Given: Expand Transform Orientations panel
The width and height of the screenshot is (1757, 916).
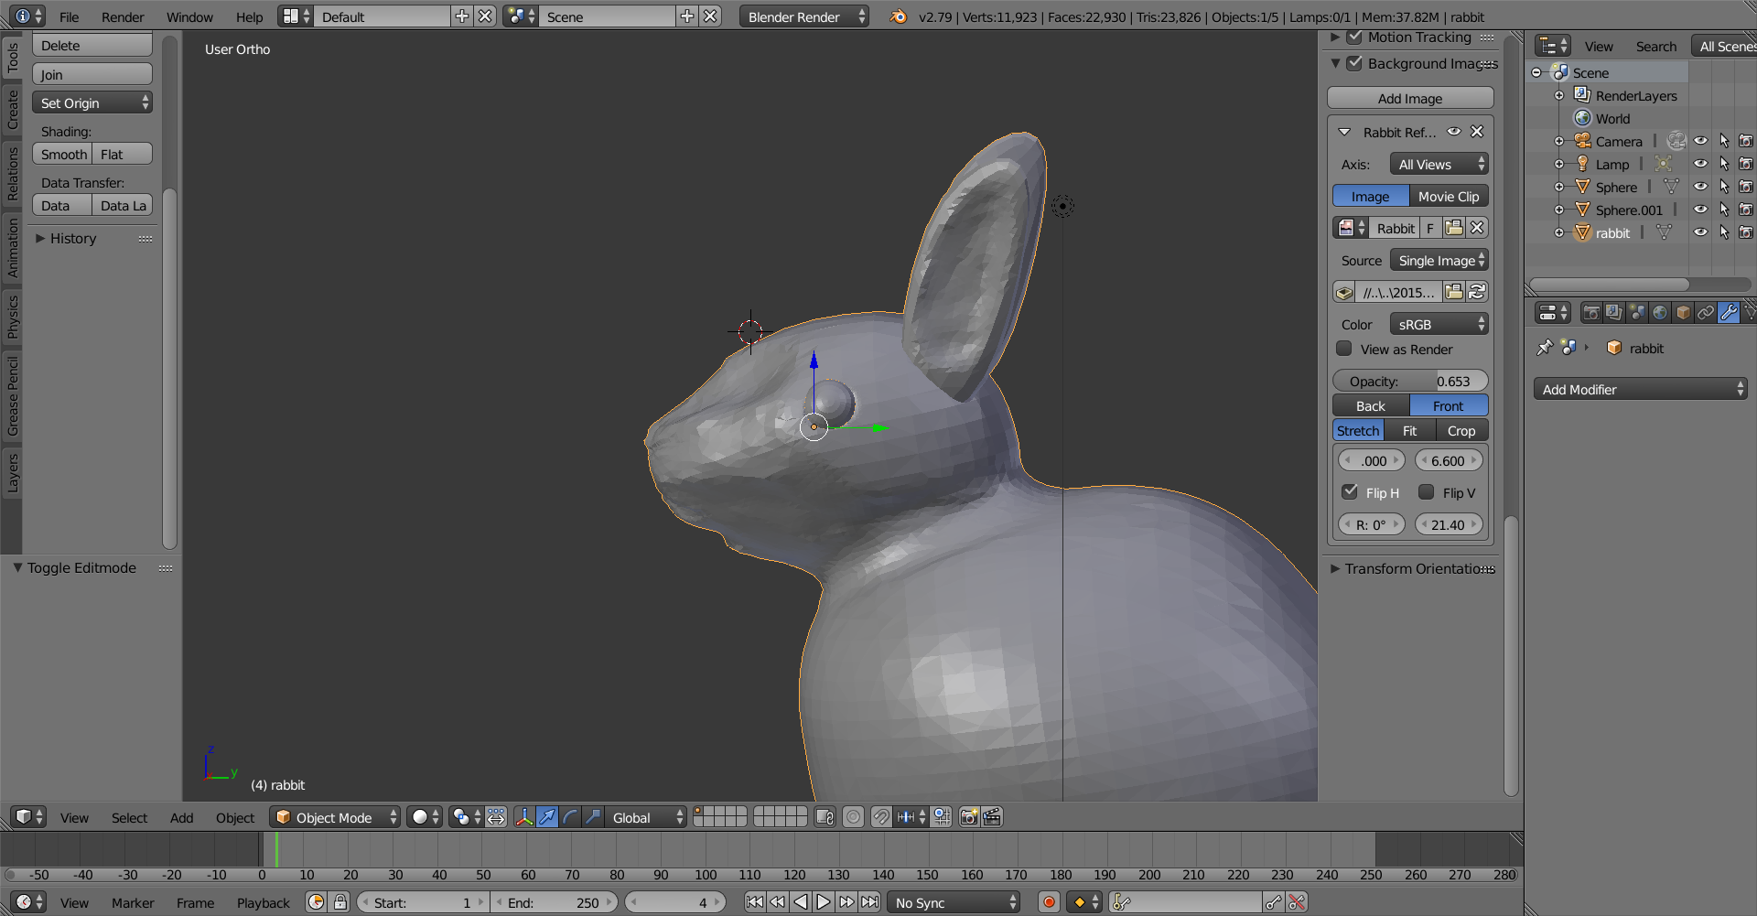Looking at the screenshot, I should pos(1335,568).
